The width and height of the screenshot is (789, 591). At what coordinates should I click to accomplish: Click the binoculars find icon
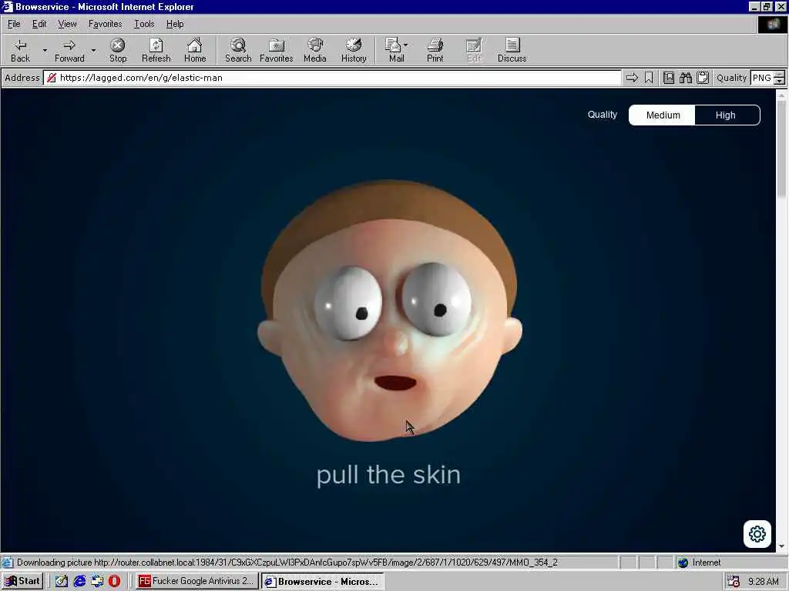coord(685,78)
